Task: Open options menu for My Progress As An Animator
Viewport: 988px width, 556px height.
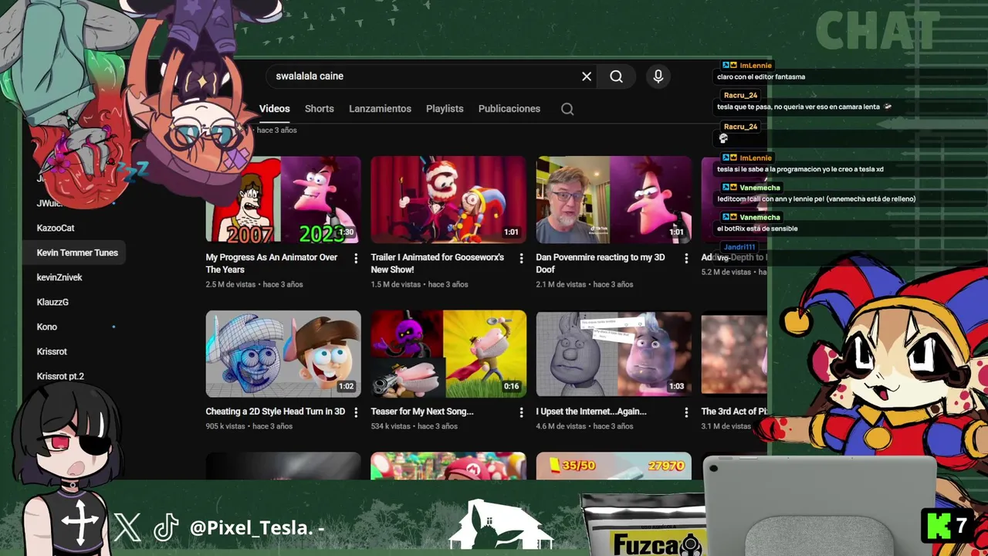Action: tap(356, 259)
